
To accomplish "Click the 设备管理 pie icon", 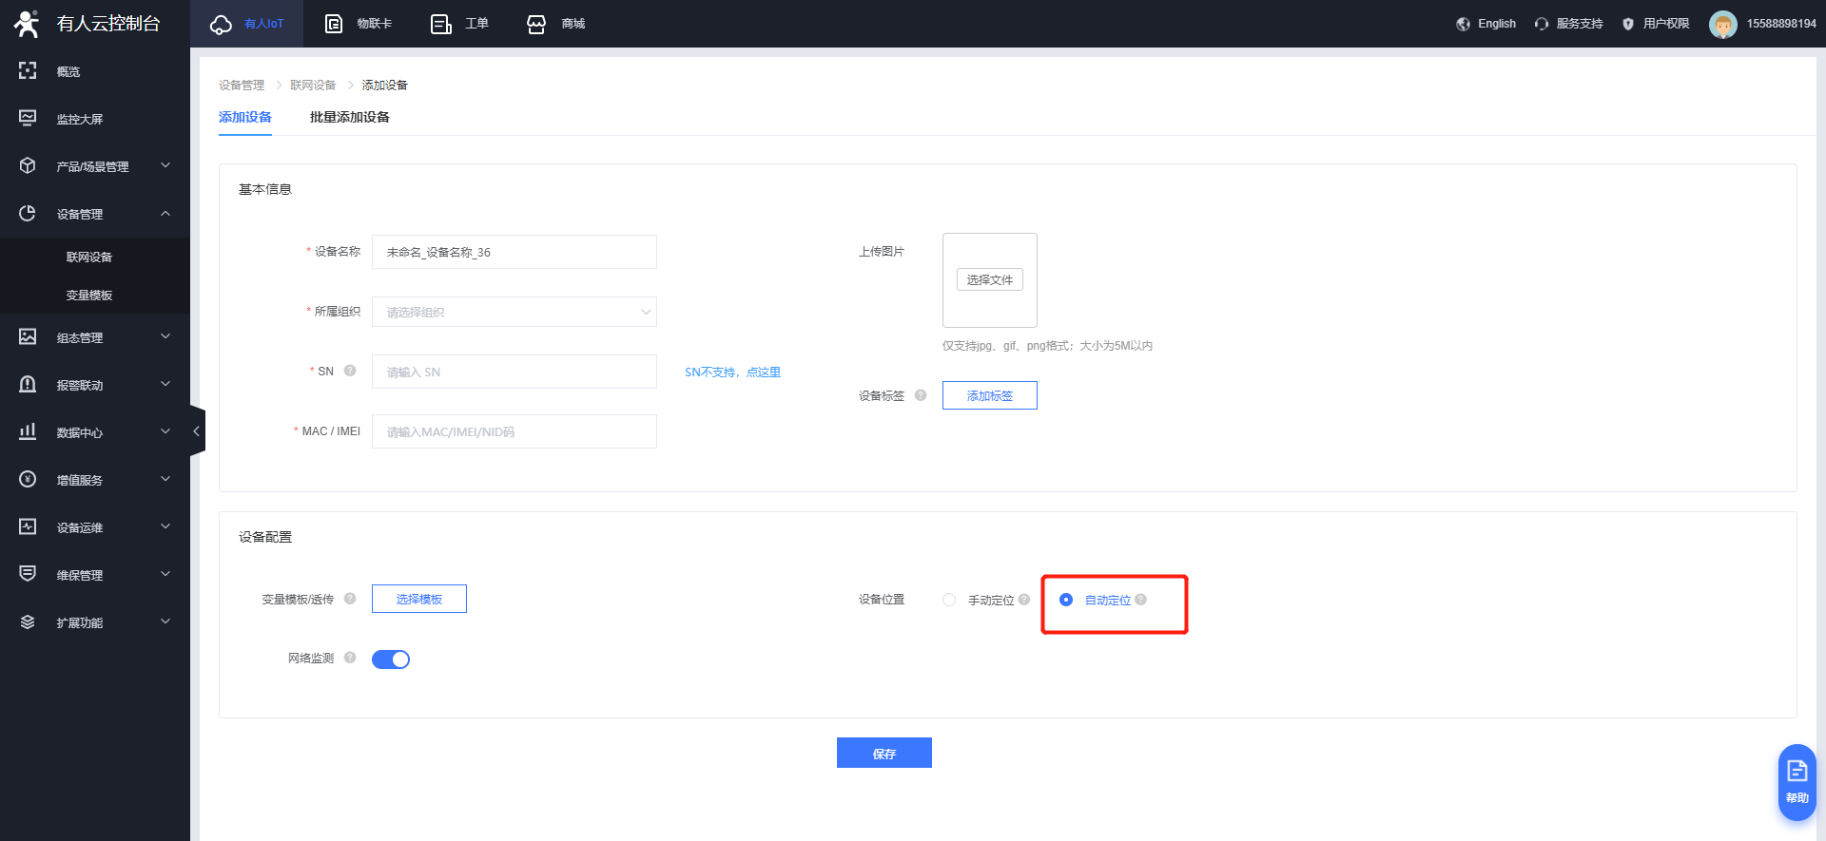I will [x=28, y=213].
